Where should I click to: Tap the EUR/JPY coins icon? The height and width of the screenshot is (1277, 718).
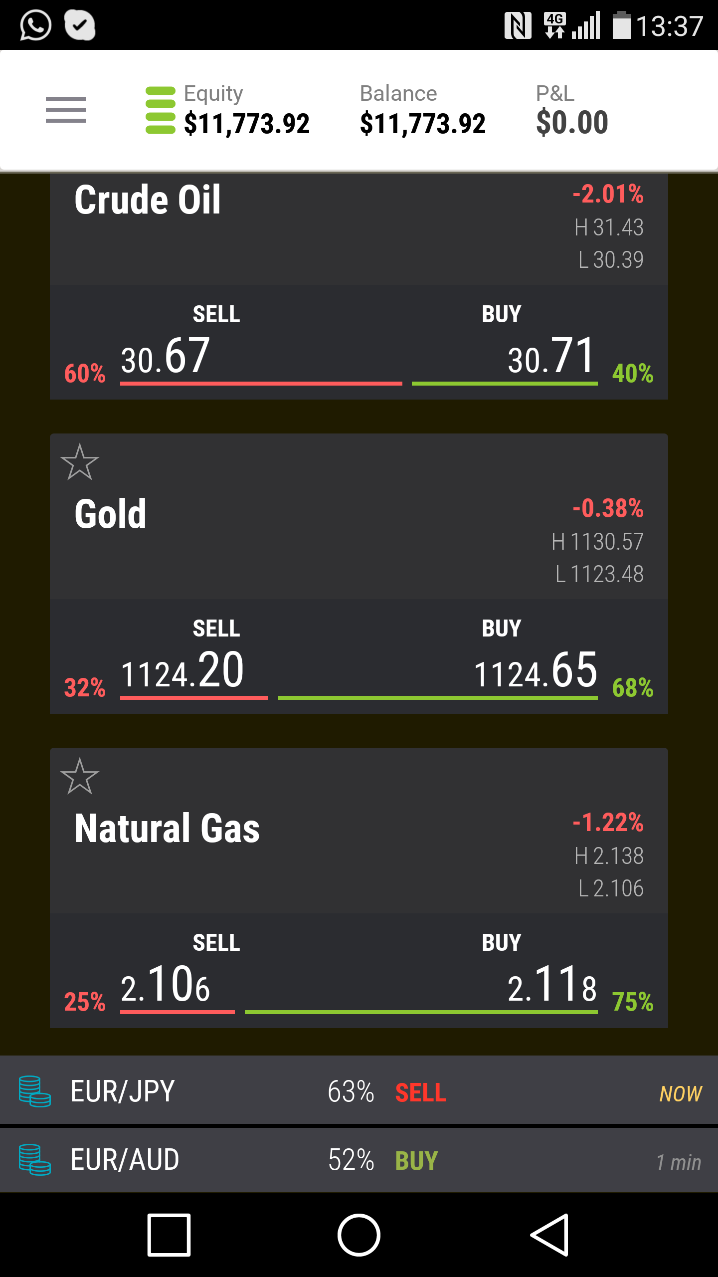tap(34, 1091)
